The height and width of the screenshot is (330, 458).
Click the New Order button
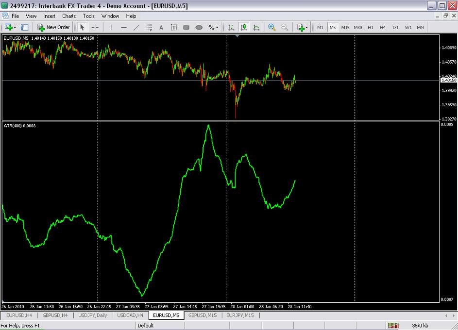54,27
